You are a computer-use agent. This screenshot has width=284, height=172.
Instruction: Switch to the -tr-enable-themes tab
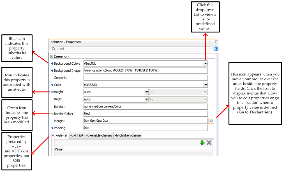99,135
